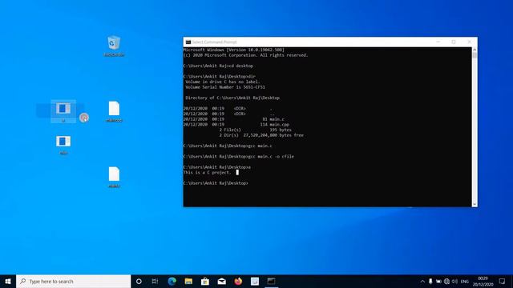Click 'Volume in drive C has no label'
513x288 pixels.
pyautogui.click(x=223, y=82)
